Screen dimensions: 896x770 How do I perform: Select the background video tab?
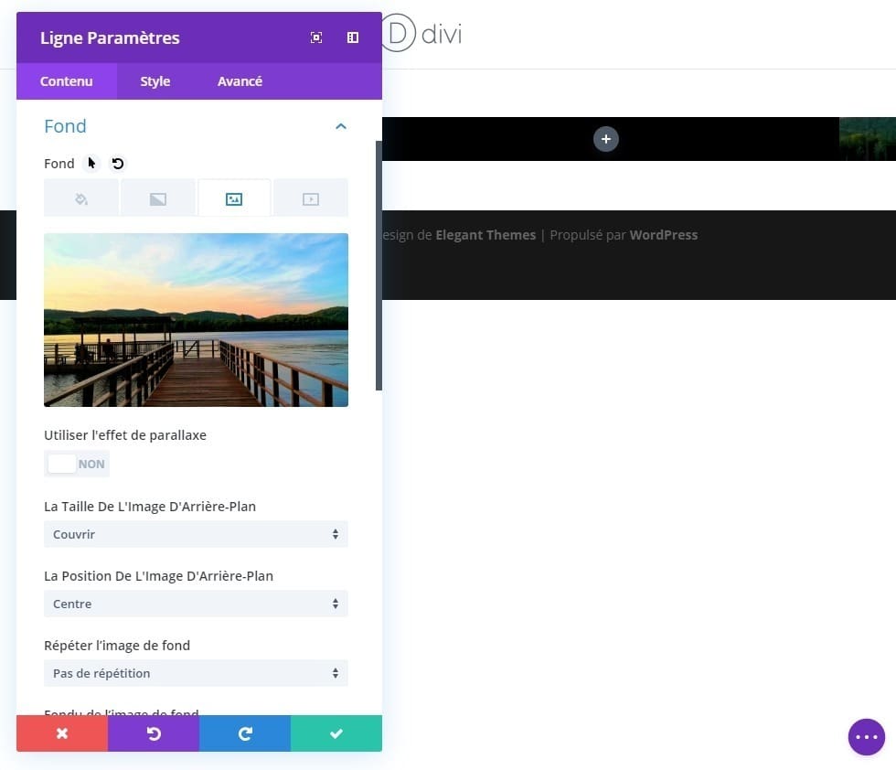pyautogui.click(x=311, y=198)
